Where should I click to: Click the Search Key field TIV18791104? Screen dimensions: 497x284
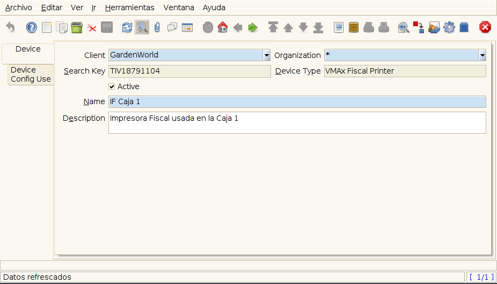[189, 71]
